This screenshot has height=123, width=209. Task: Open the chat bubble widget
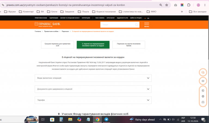pos(203,72)
